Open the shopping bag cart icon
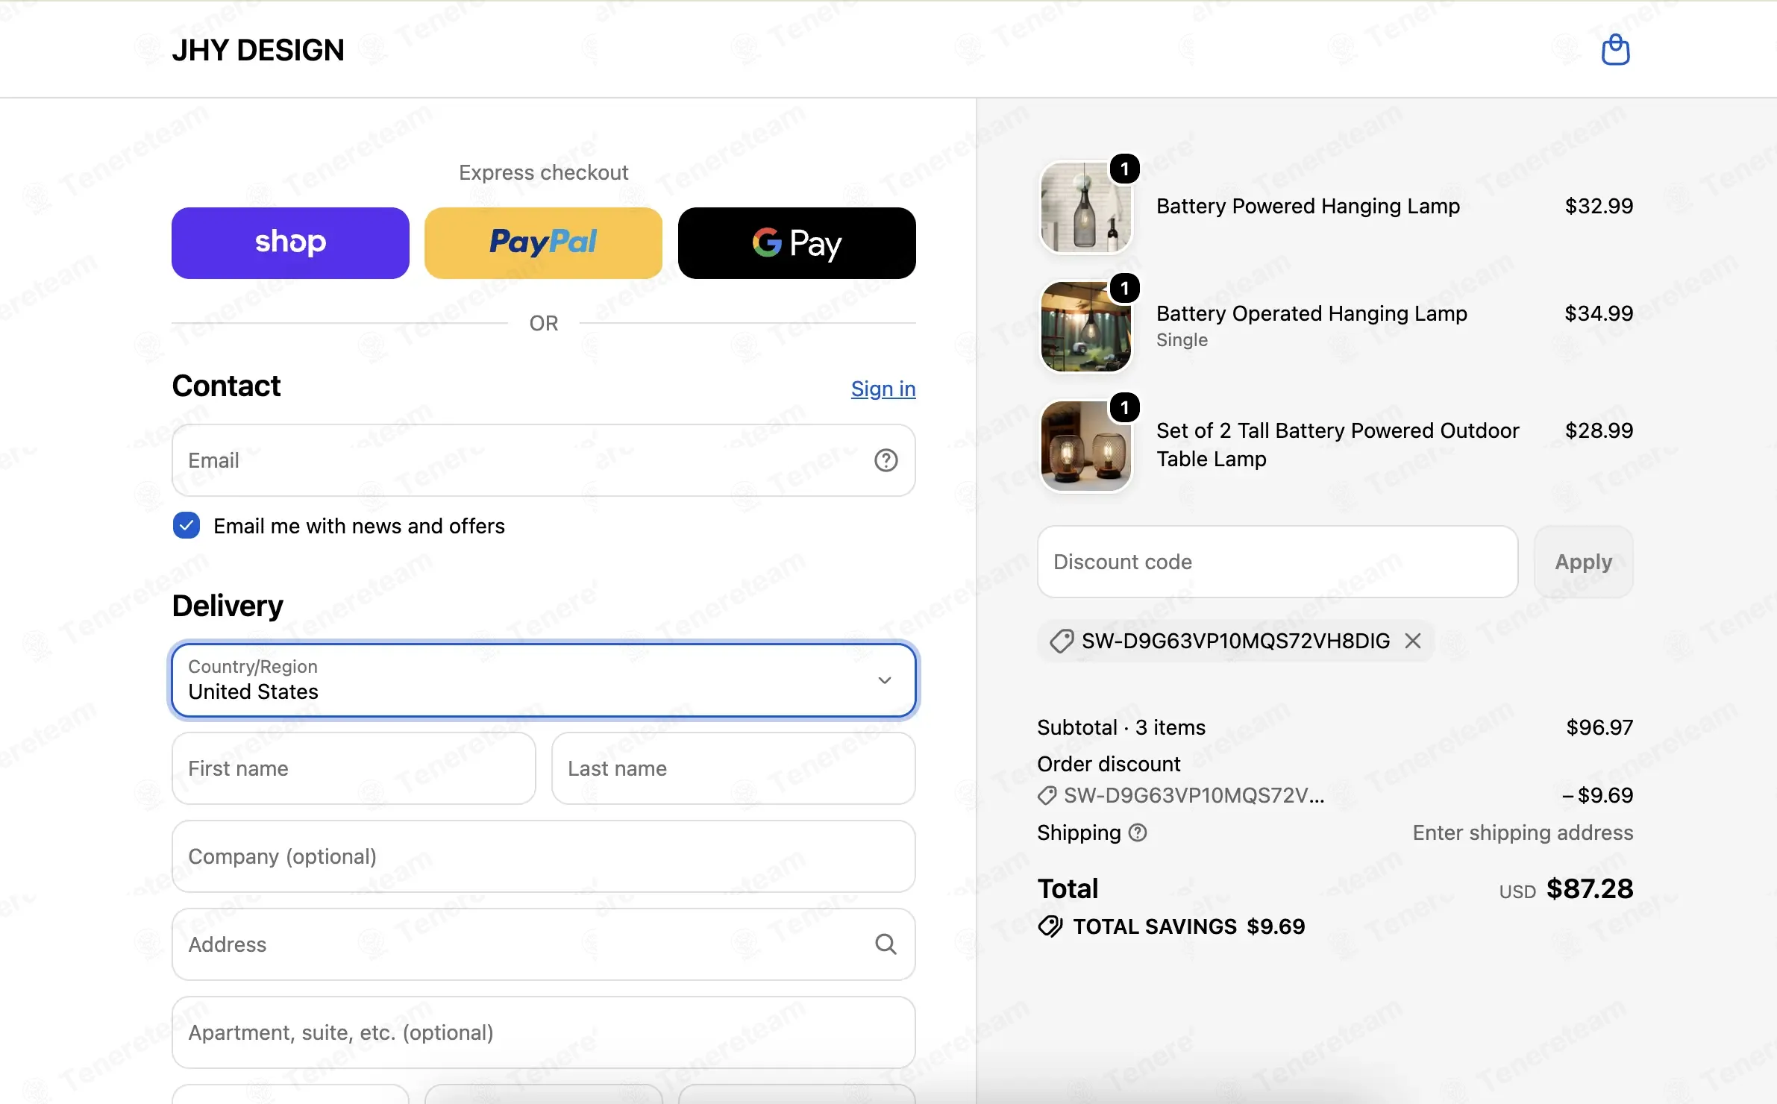 pyautogui.click(x=1616, y=50)
